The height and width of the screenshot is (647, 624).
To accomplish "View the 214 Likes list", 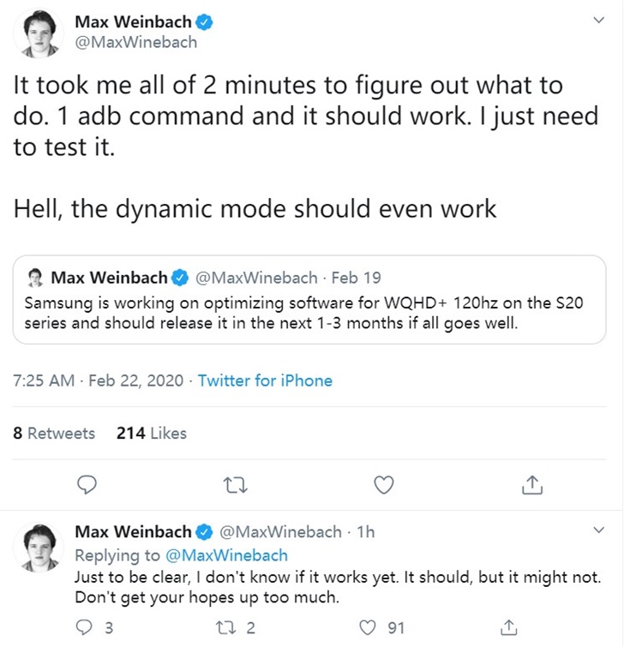I will [151, 433].
